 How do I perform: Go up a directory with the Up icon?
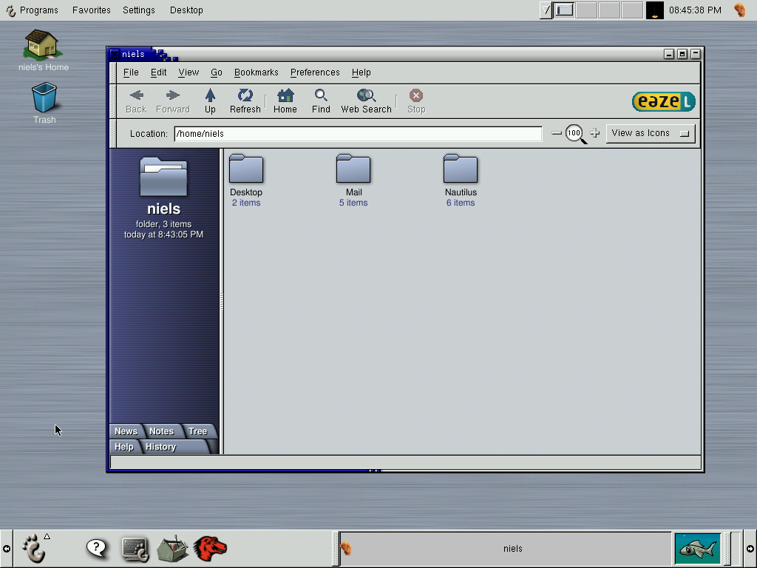tap(210, 101)
